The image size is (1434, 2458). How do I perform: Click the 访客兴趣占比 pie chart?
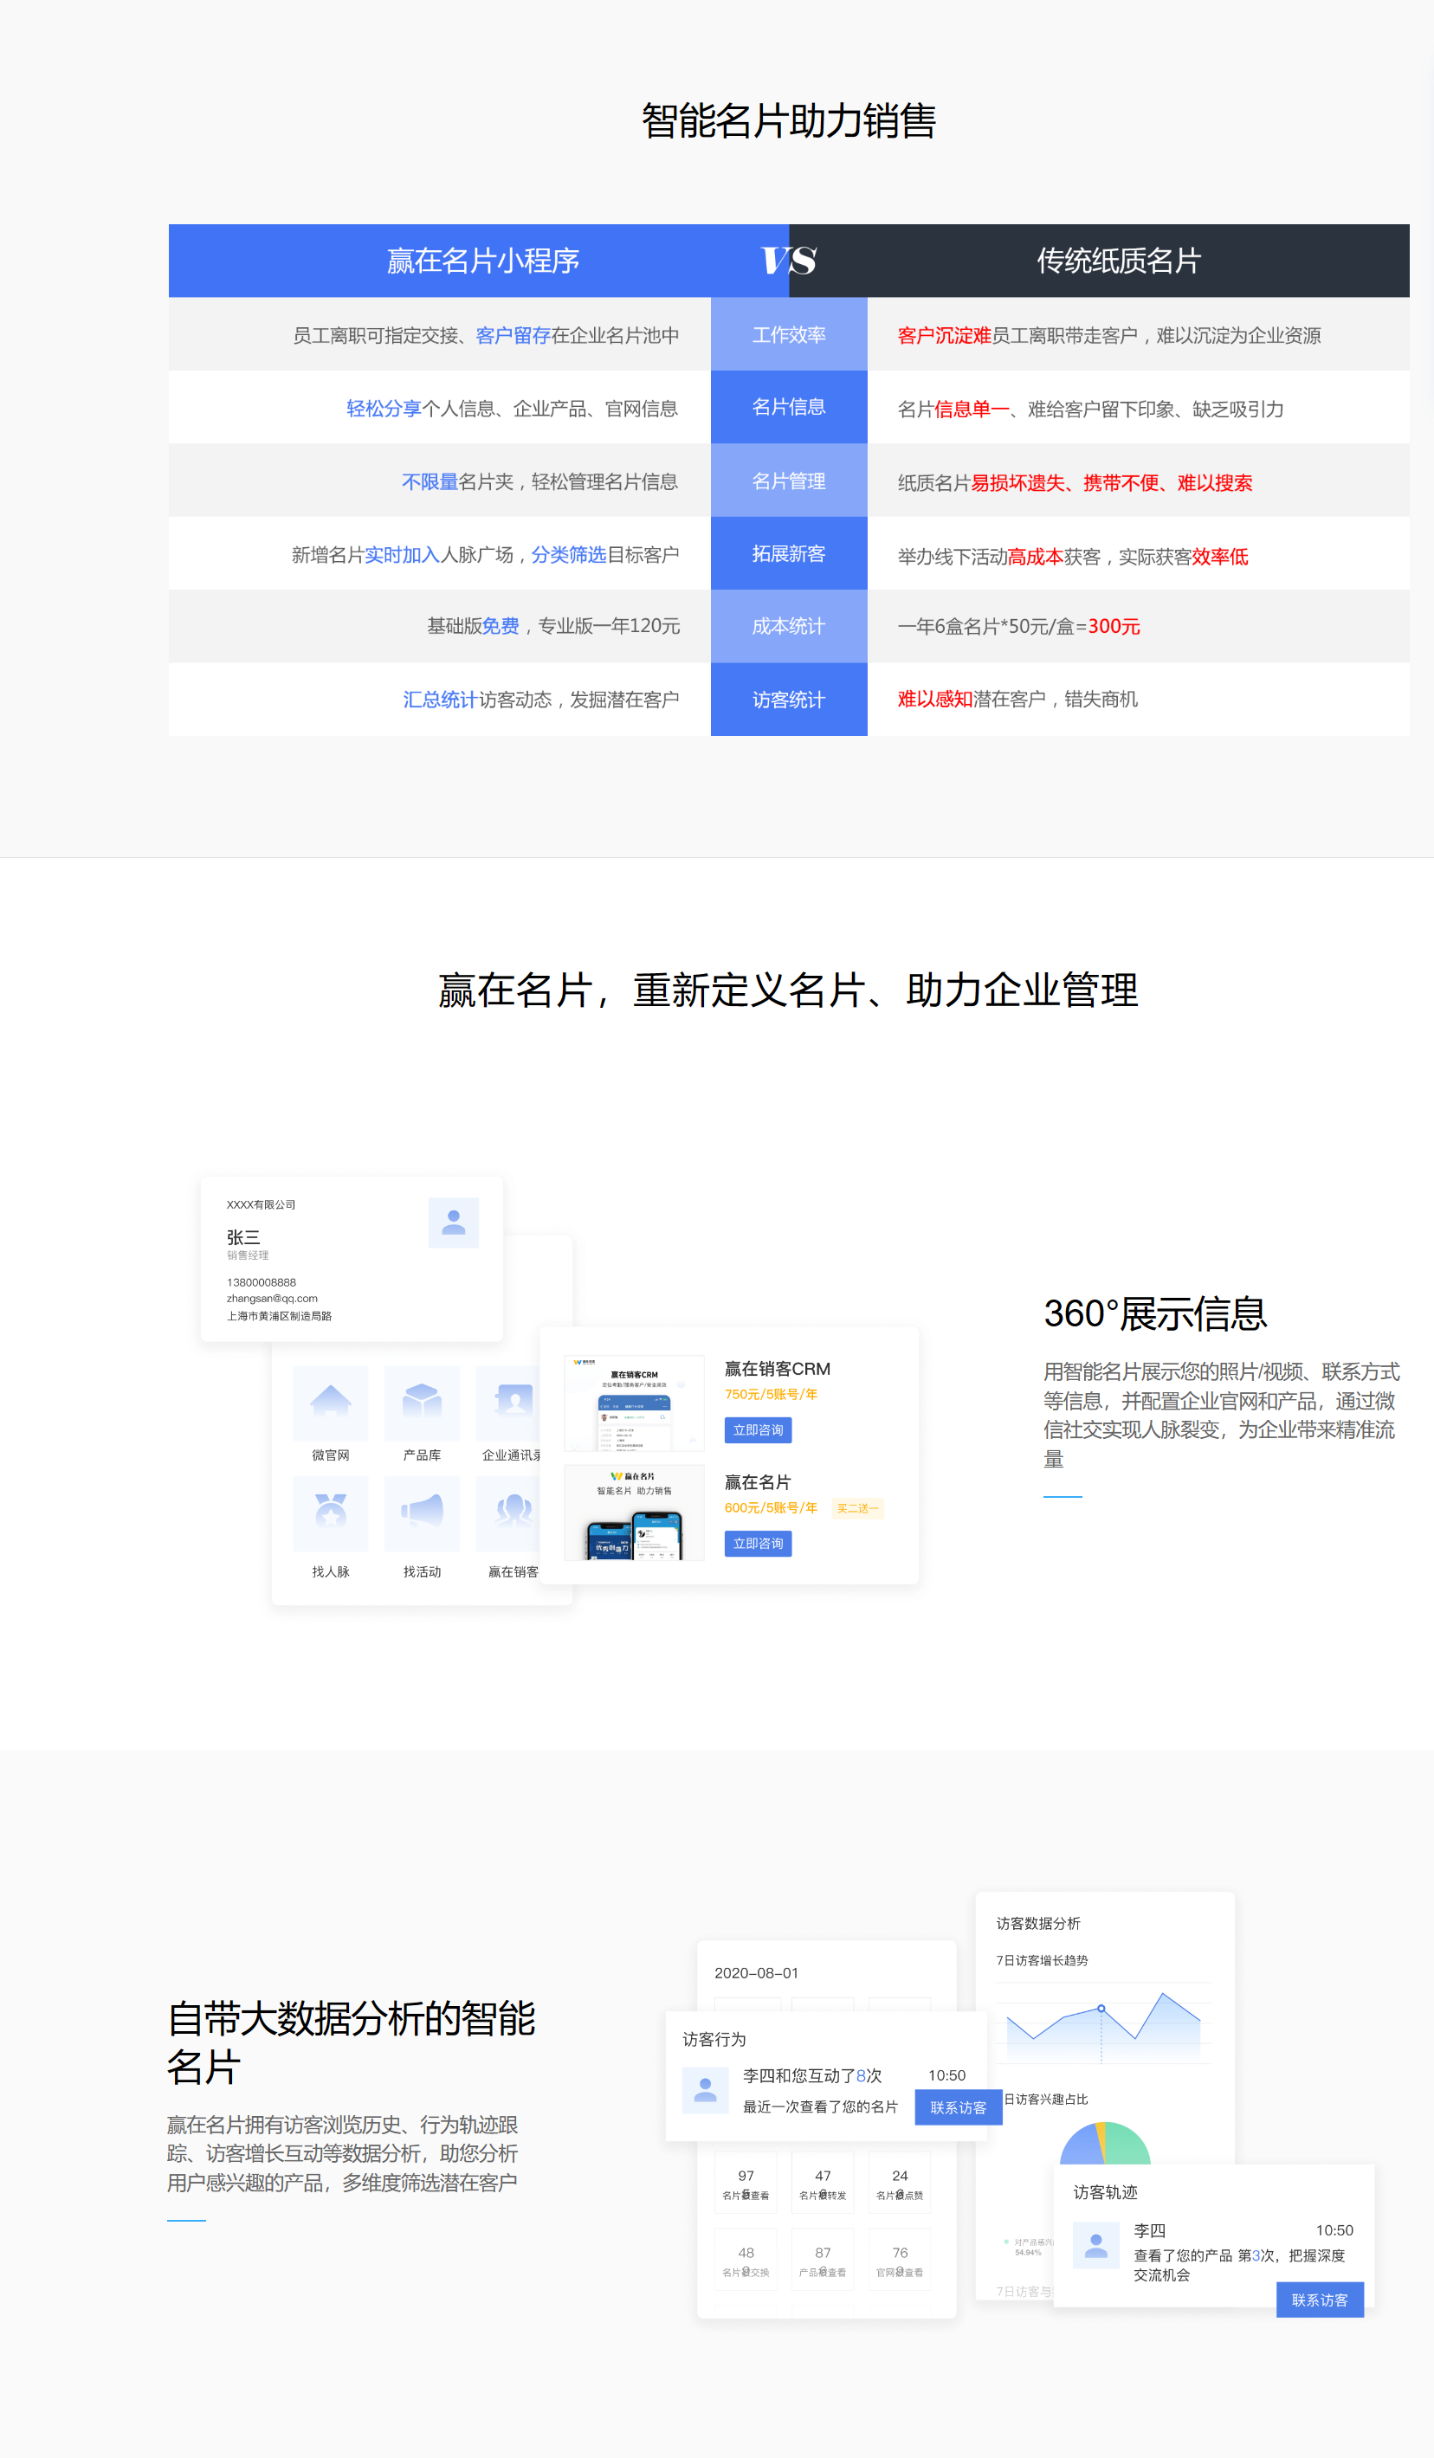tap(1104, 2144)
